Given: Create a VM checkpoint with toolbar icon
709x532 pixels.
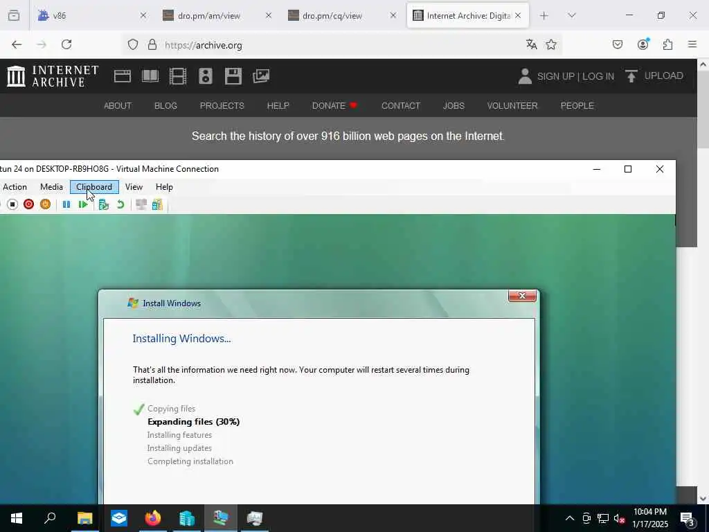Looking at the screenshot, I should tap(104, 204).
